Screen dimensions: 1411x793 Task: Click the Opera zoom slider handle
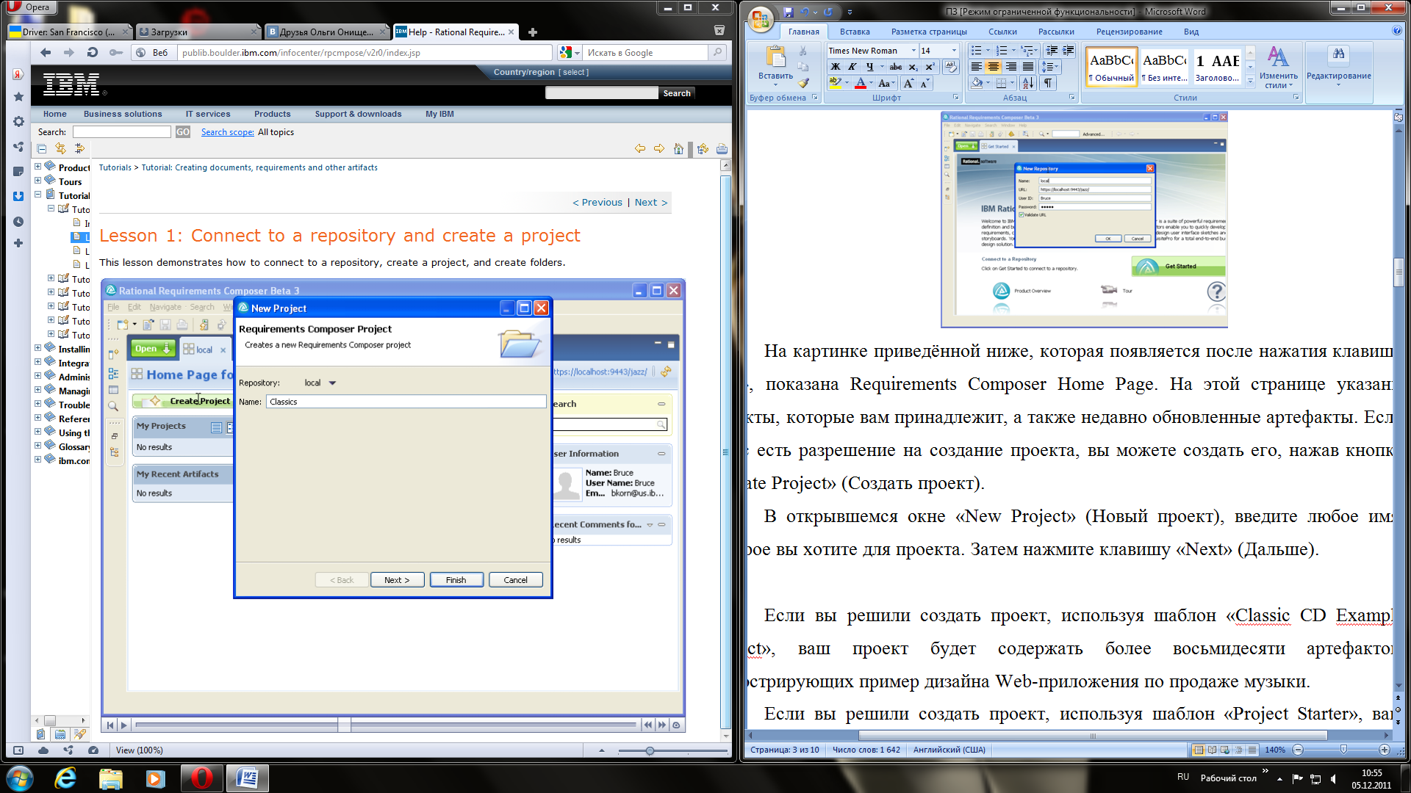(650, 750)
